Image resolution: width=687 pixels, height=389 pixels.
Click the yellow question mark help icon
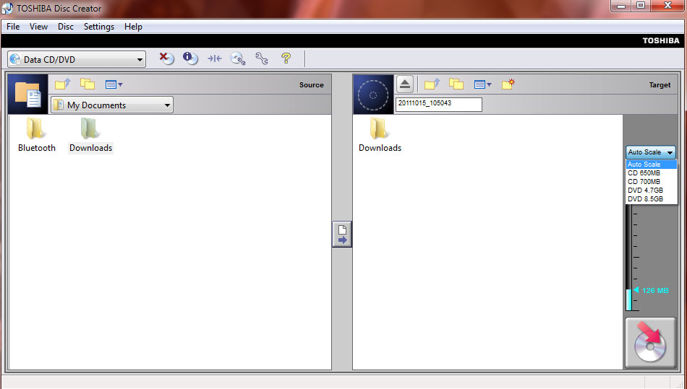point(286,58)
